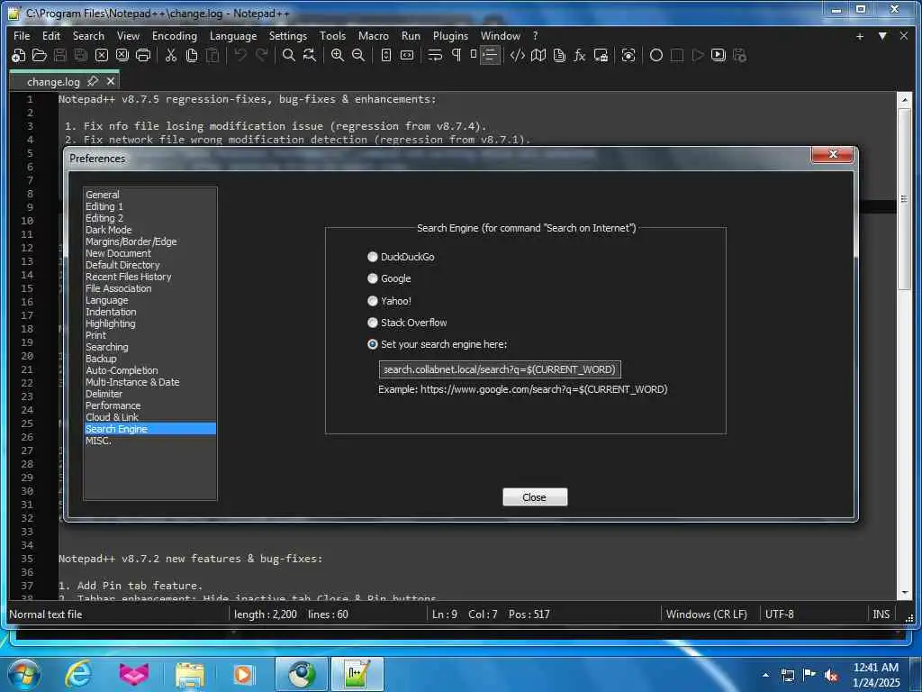Screen dimensions: 922x692
Task: Show all characters with the pilcrow icon
Action: (456, 55)
